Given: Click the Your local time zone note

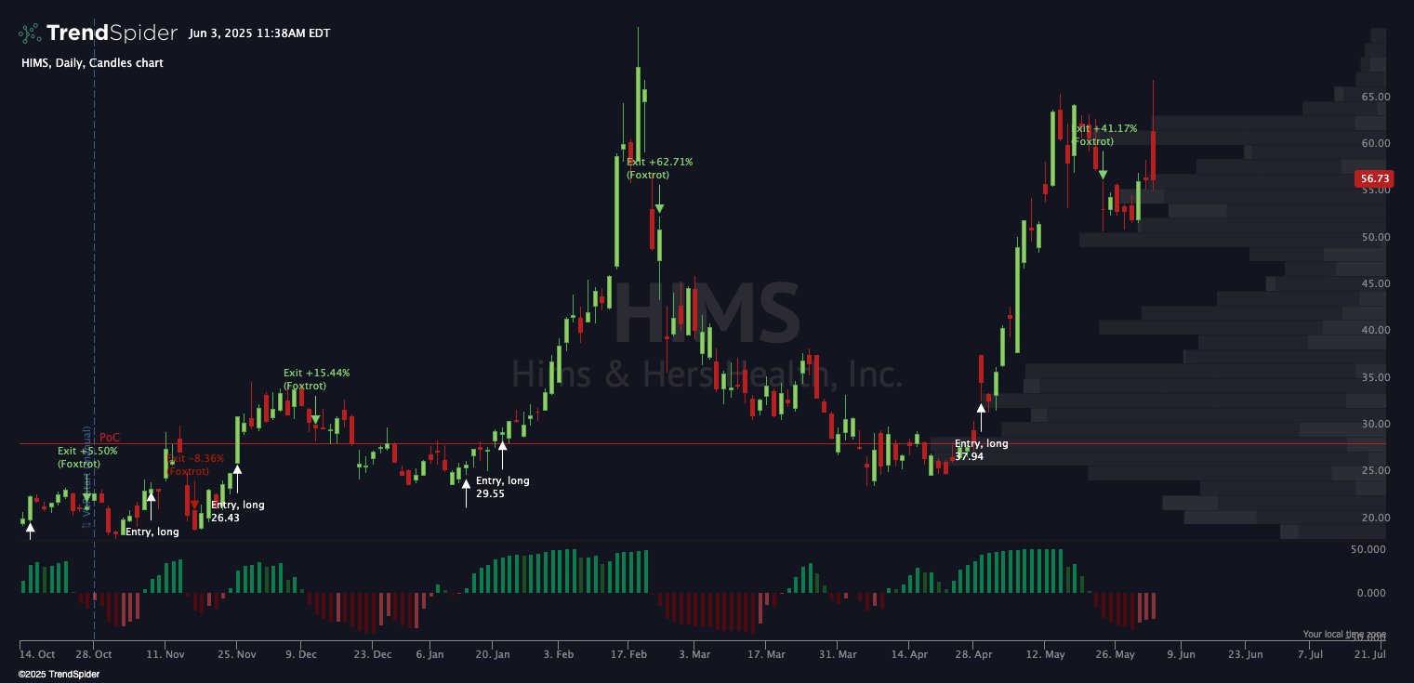Looking at the screenshot, I should [x=1344, y=635].
